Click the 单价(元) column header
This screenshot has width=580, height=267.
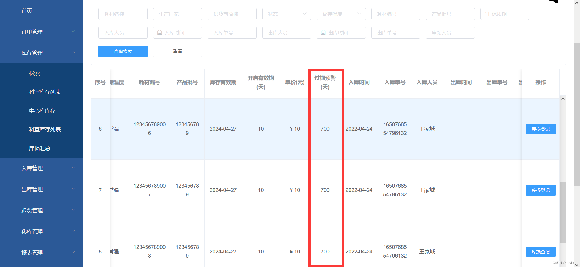click(x=295, y=82)
